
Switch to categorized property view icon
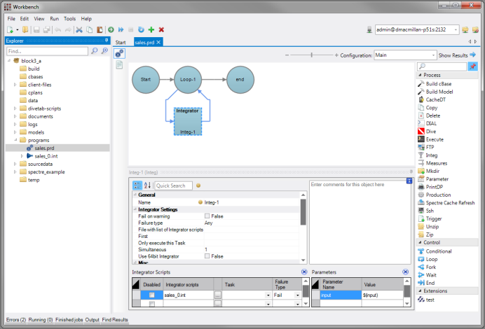click(x=137, y=185)
